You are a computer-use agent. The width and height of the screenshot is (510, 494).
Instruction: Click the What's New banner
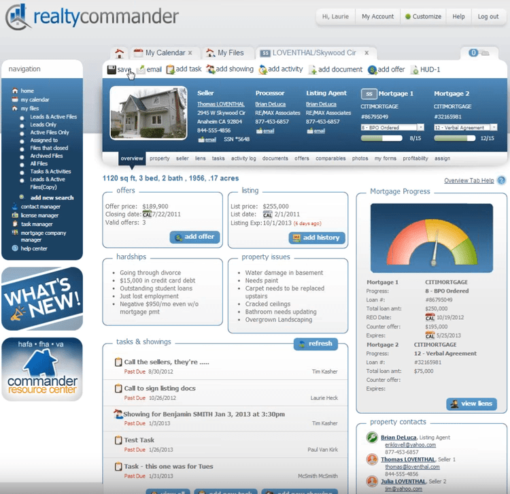click(x=42, y=299)
